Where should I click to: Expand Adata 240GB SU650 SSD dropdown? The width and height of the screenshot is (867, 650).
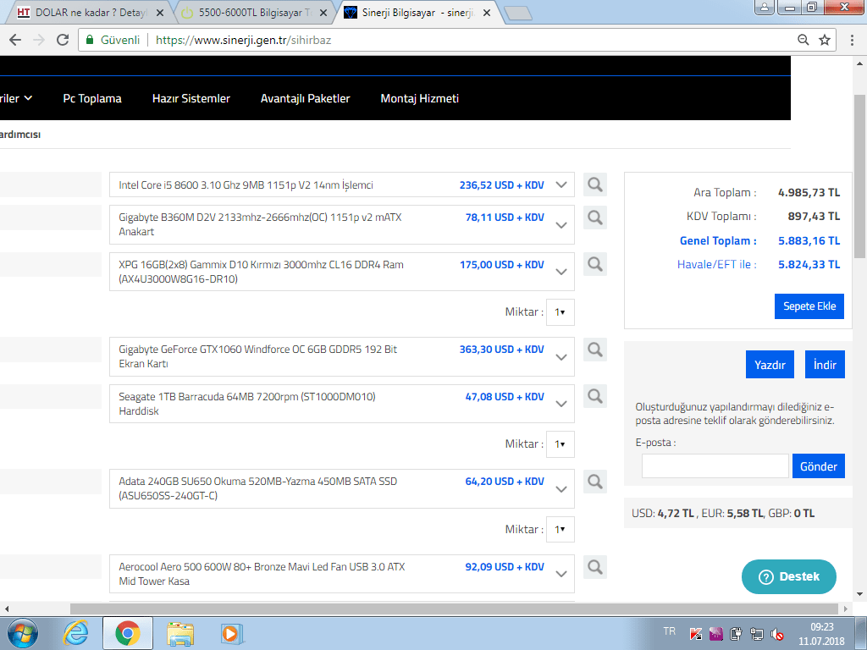561,489
